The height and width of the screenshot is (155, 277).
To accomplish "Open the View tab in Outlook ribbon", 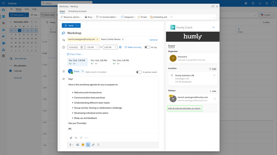I will coord(27,9).
